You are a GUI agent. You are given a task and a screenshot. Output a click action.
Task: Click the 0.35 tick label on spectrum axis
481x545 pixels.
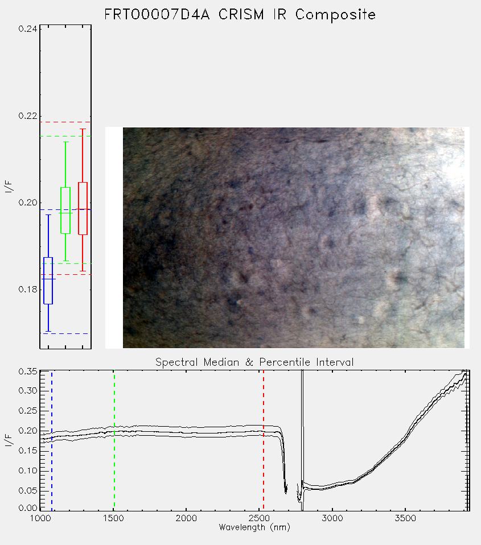pyautogui.click(x=28, y=371)
